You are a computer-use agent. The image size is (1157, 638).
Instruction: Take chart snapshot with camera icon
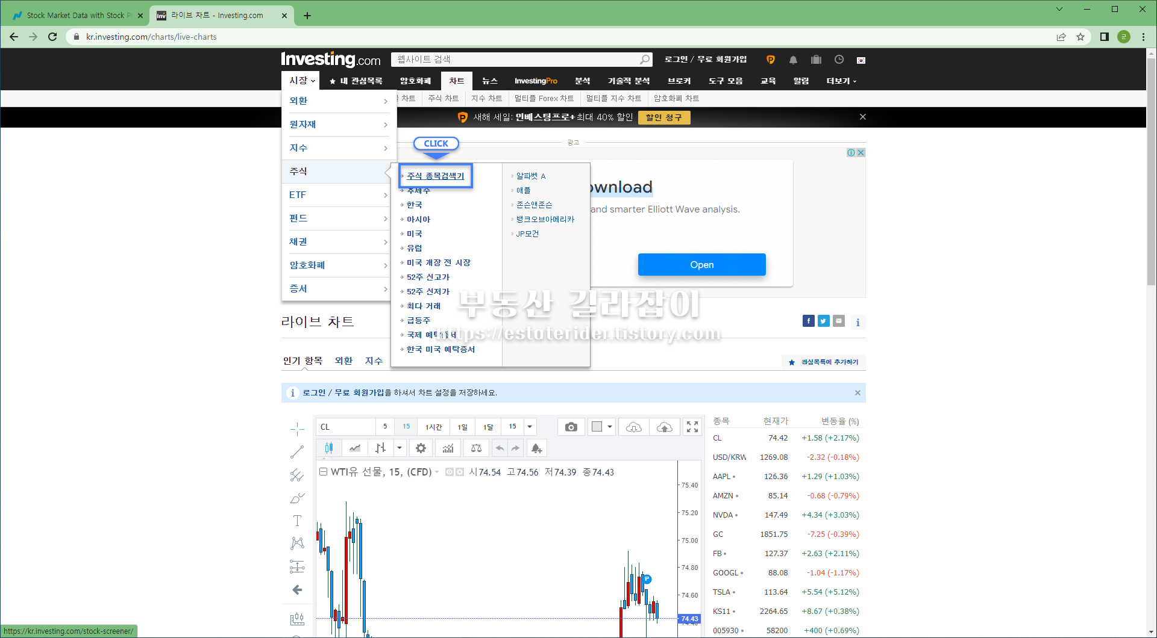571,427
